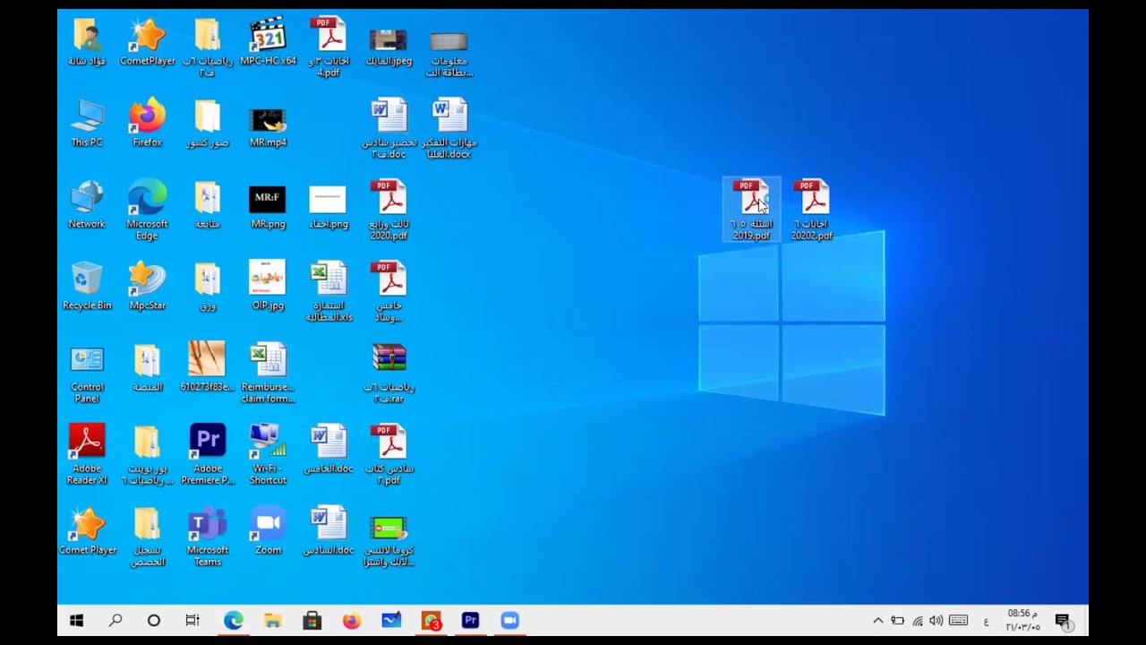Image resolution: width=1146 pixels, height=645 pixels.
Task: Open the Windows Start menu
Action: click(76, 620)
